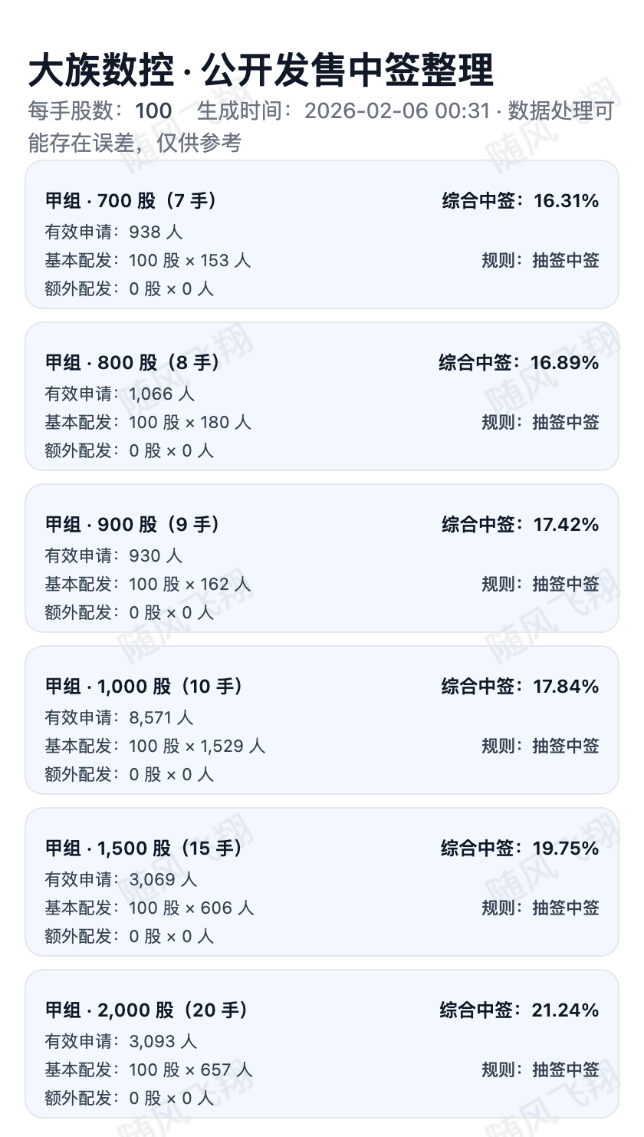Click 基本配发 100 股 × 153 人 line
The image size is (644, 1137).
(148, 260)
